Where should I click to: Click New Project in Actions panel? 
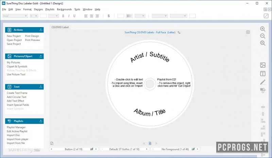pyautogui.click(x=14, y=36)
